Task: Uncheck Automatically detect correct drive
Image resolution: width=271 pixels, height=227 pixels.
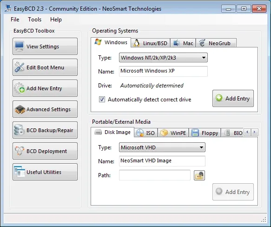Action: [x=102, y=100]
